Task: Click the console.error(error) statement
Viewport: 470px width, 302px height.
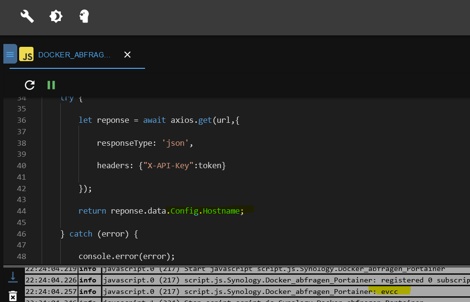Action: click(127, 256)
